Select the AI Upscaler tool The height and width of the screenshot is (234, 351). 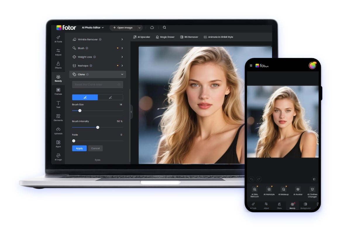click(x=142, y=37)
